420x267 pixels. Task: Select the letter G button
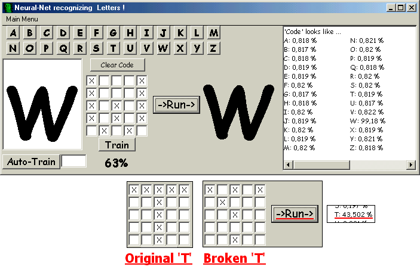point(114,33)
